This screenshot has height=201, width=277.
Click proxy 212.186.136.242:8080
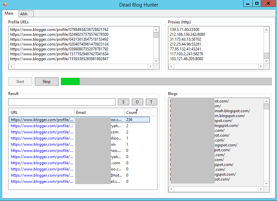point(187,34)
